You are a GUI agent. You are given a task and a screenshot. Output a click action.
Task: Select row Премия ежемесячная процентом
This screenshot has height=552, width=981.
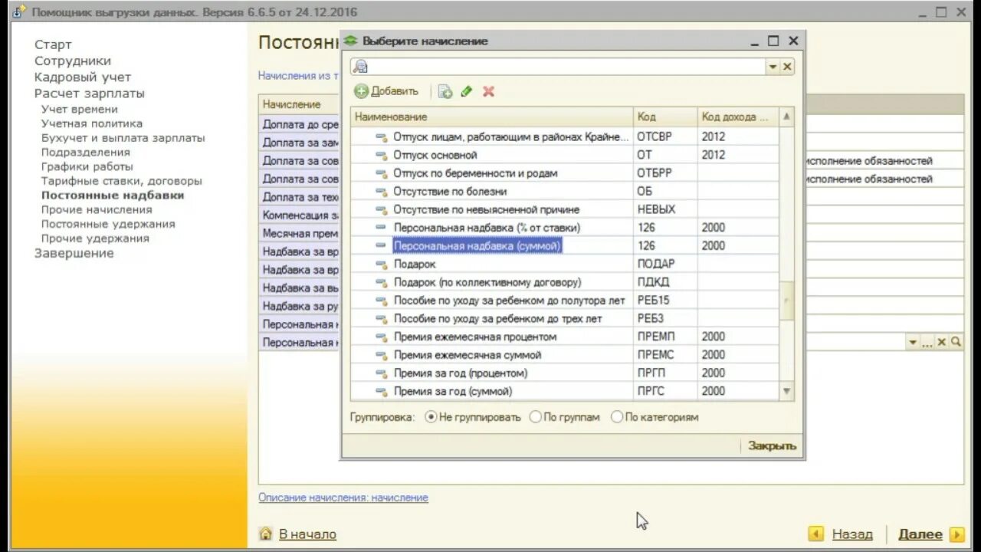click(x=565, y=337)
